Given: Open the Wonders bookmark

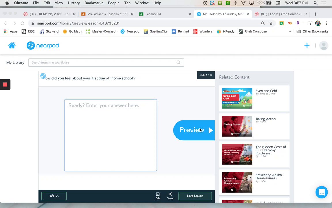Looking at the screenshot, I should (203, 31).
